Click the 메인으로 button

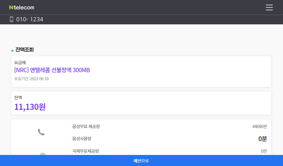(141, 160)
